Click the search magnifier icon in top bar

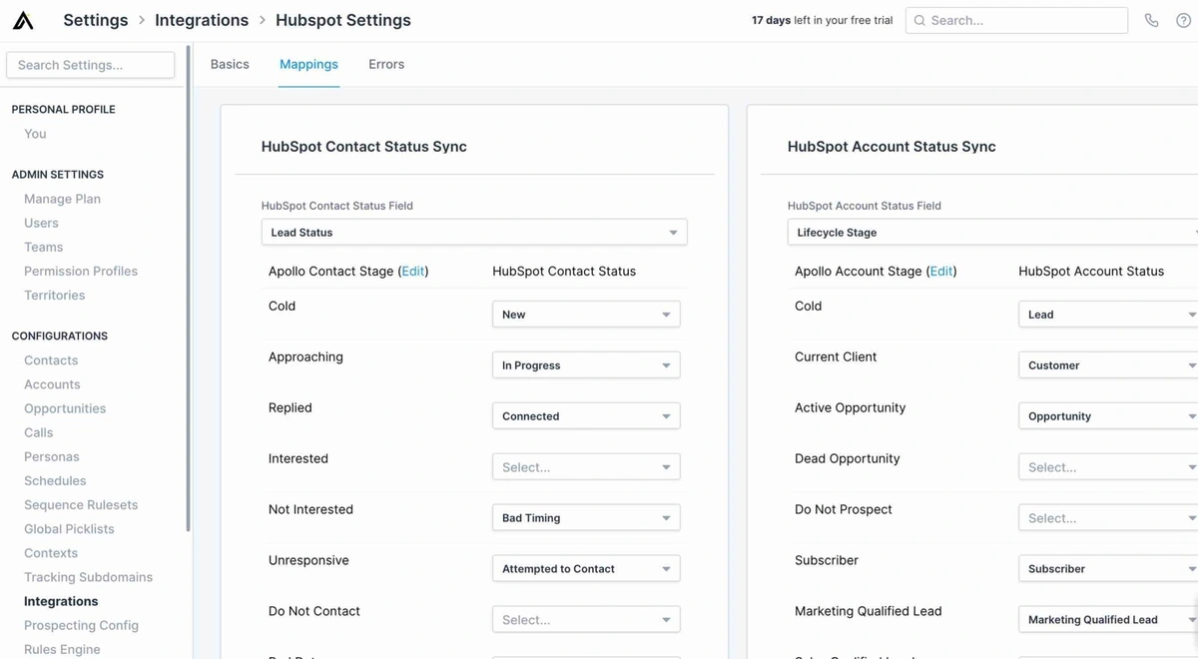pyautogui.click(x=919, y=20)
